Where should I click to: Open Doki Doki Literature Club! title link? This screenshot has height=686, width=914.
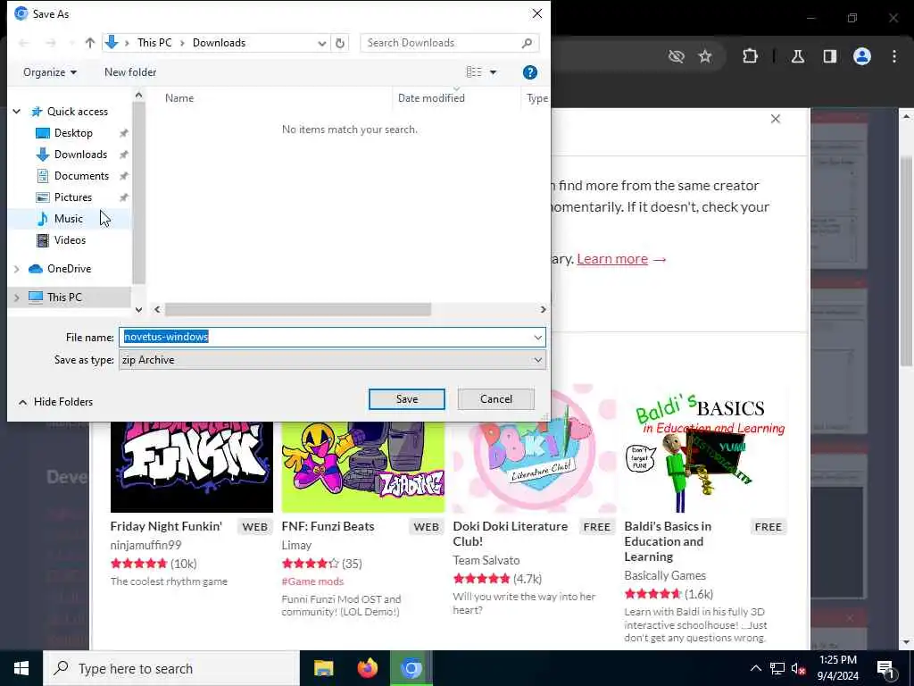(x=510, y=534)
